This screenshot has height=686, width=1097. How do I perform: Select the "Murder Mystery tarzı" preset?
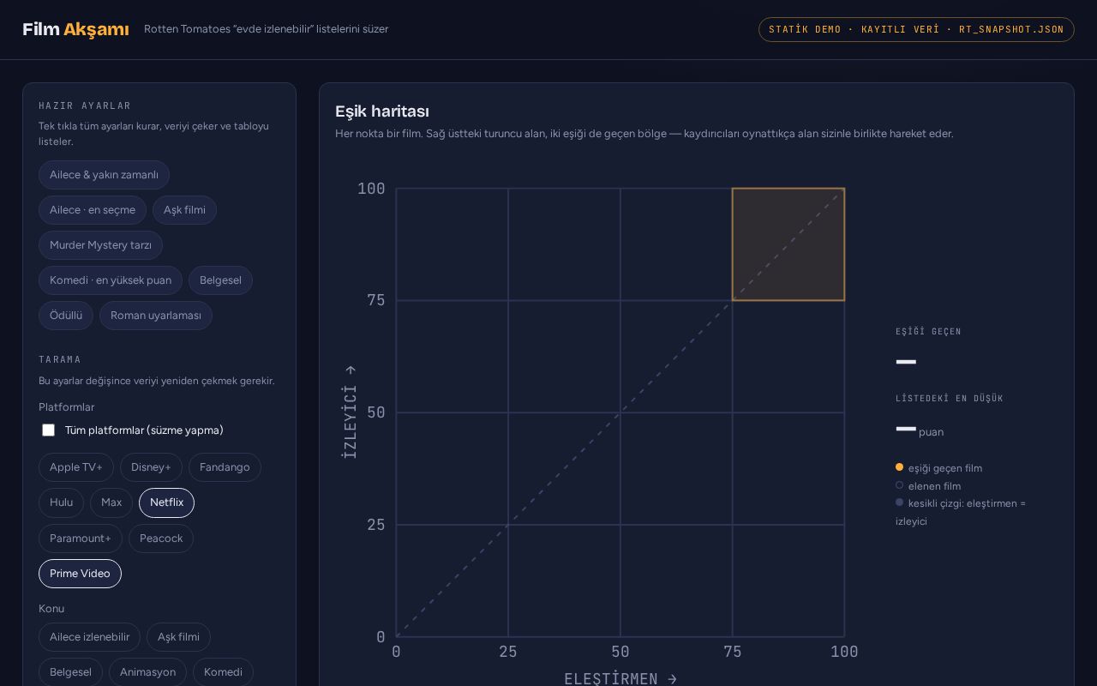tap(100, 245)
